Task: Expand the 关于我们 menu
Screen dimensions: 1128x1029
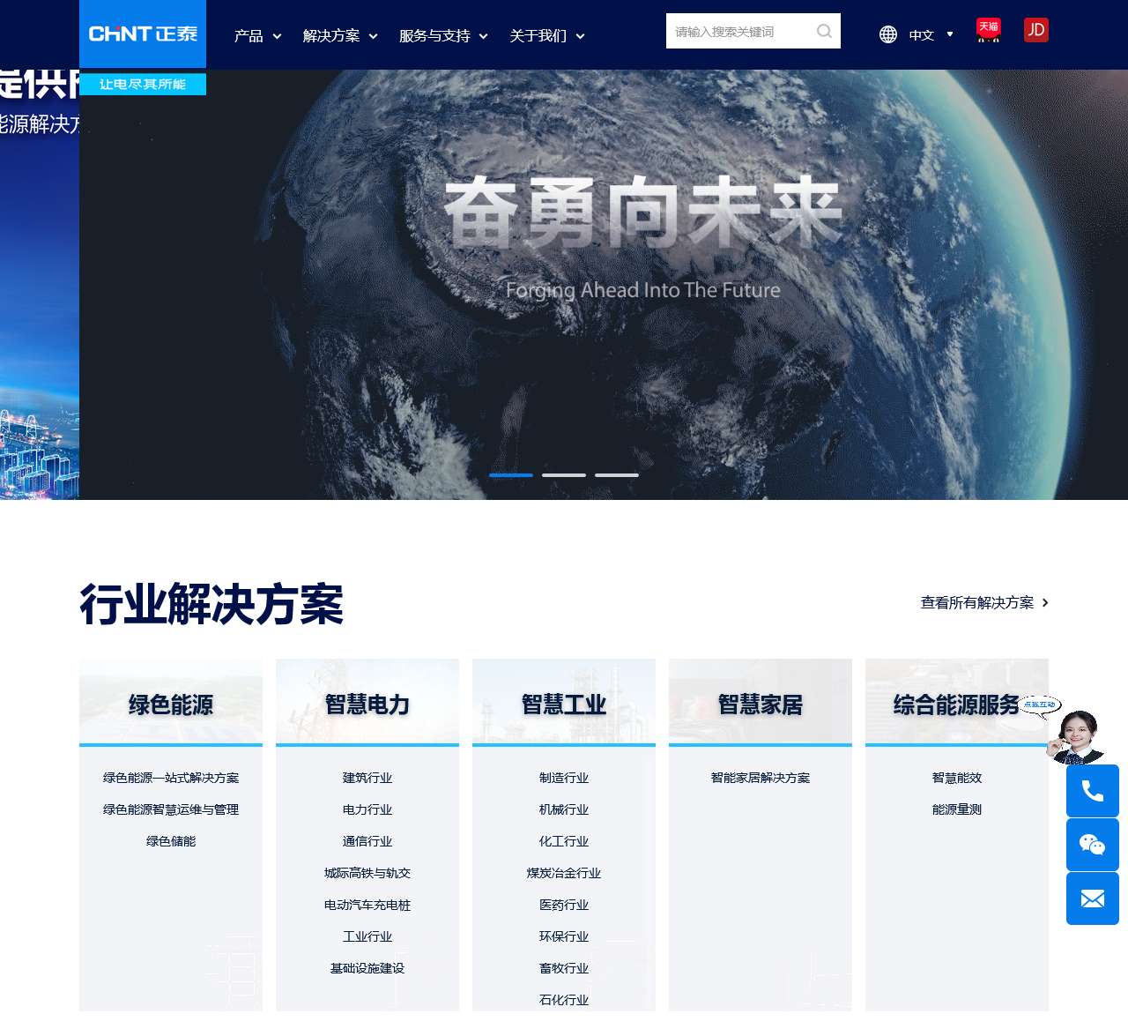Action: pos(547,36)
